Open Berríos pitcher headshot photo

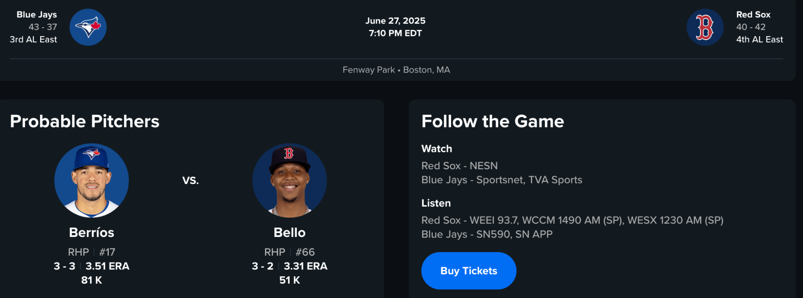click(x=91, y=180)
